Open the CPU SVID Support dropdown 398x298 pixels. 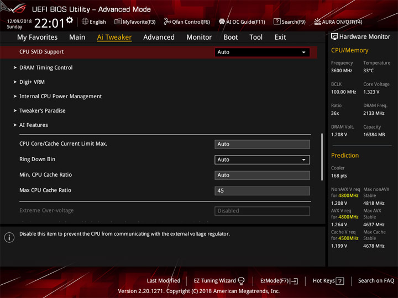[x=262, y=52]
